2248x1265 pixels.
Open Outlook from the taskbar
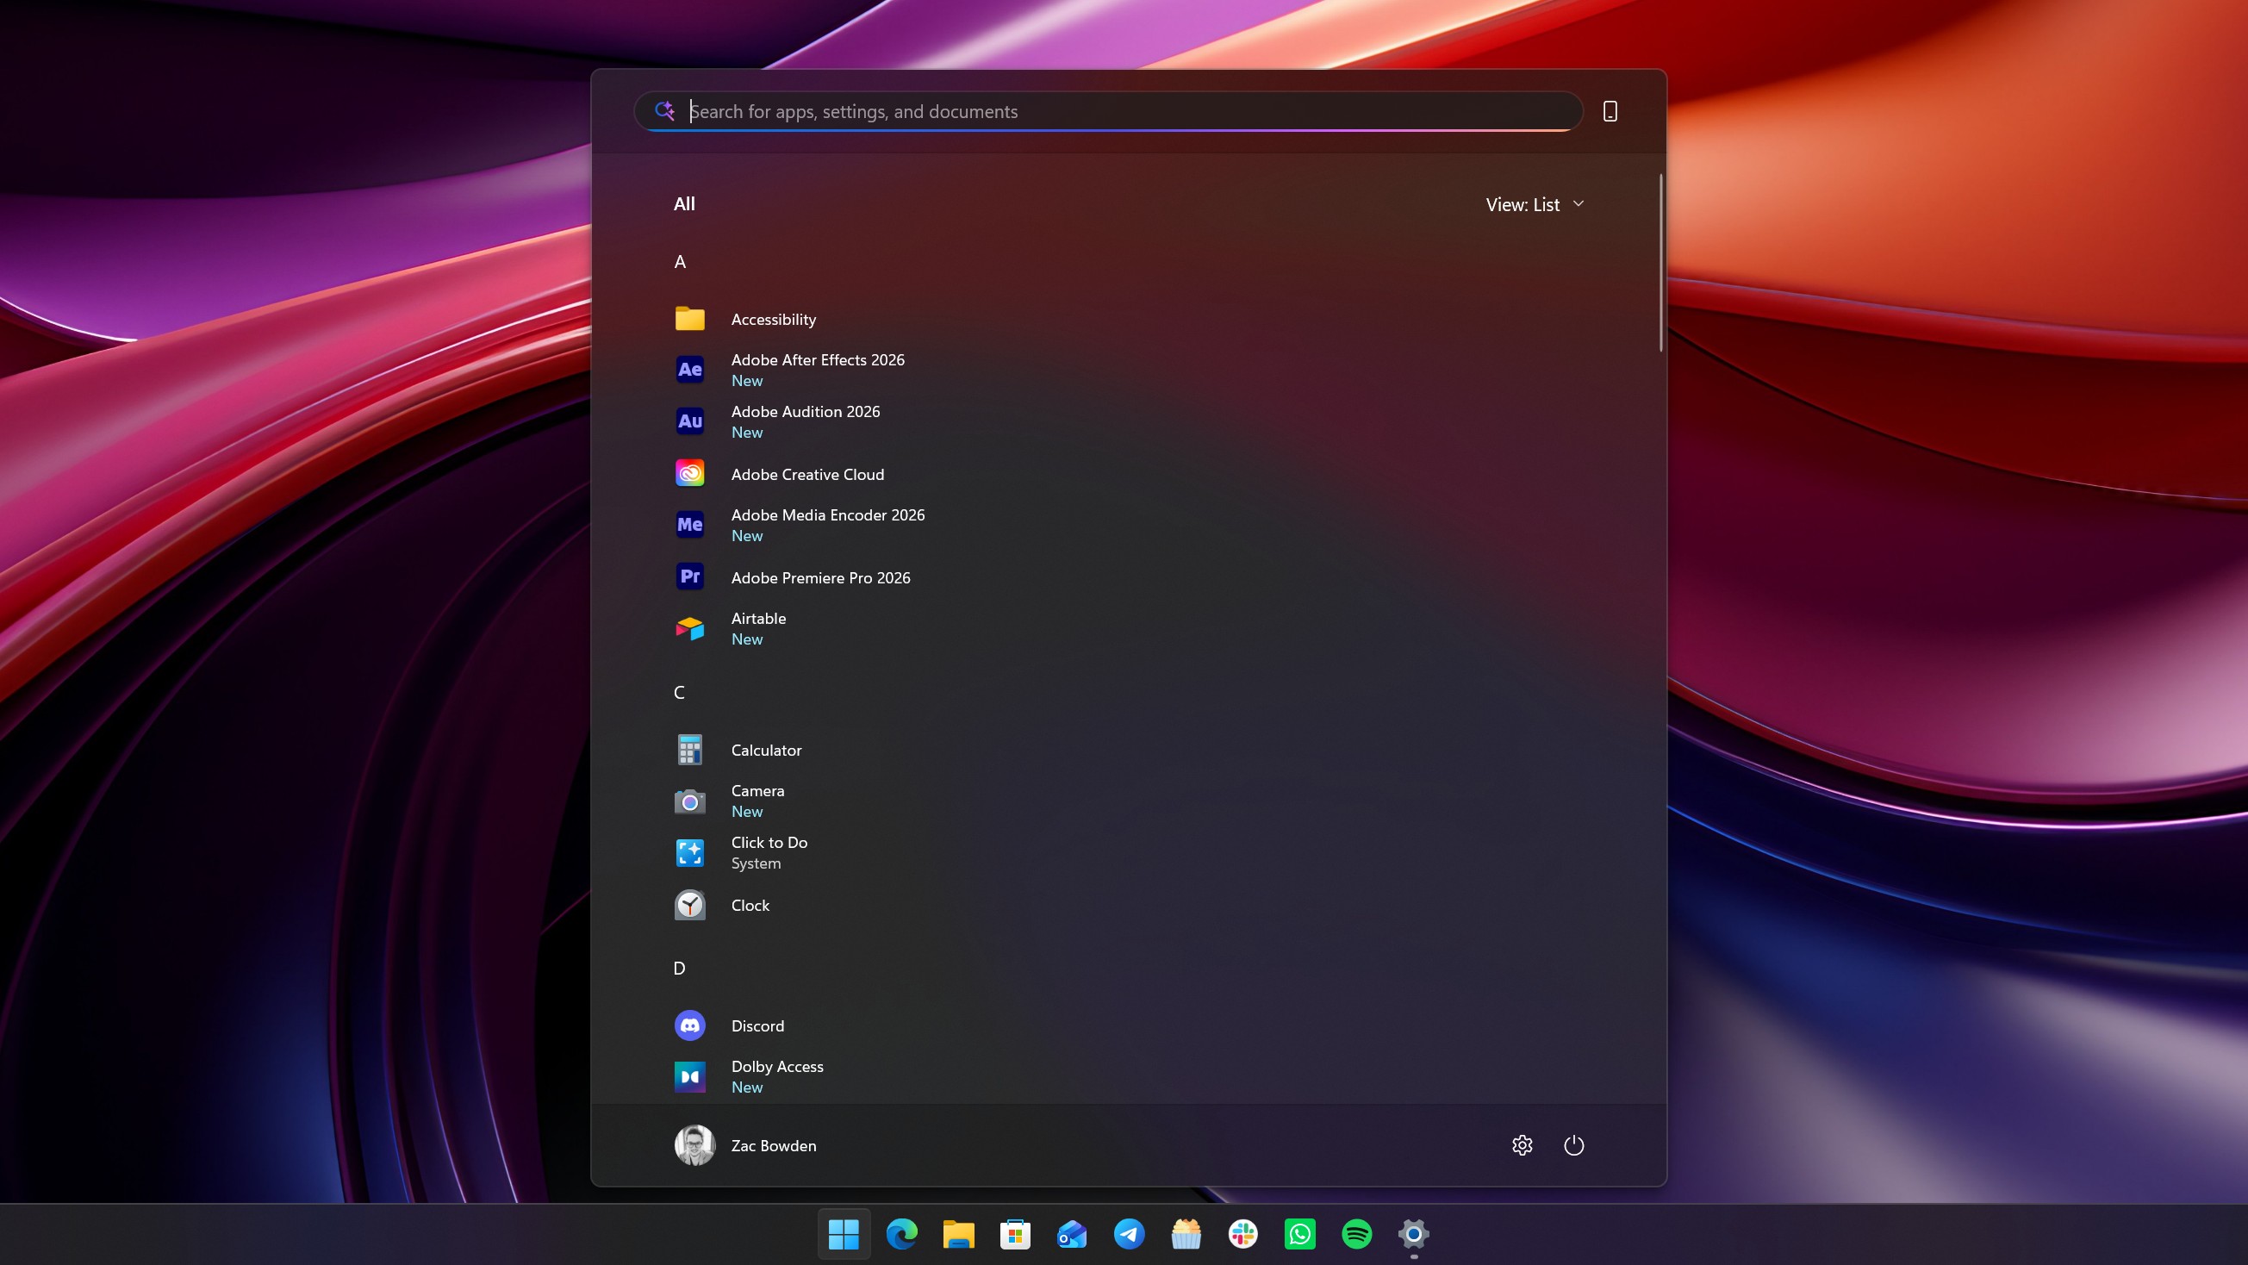[x=1072, y=1234]
